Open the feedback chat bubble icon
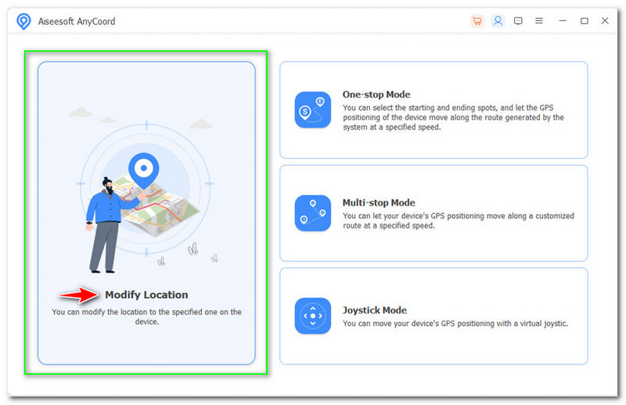Image resolution: width=626 pixels, height=405 pixels. 518,21
